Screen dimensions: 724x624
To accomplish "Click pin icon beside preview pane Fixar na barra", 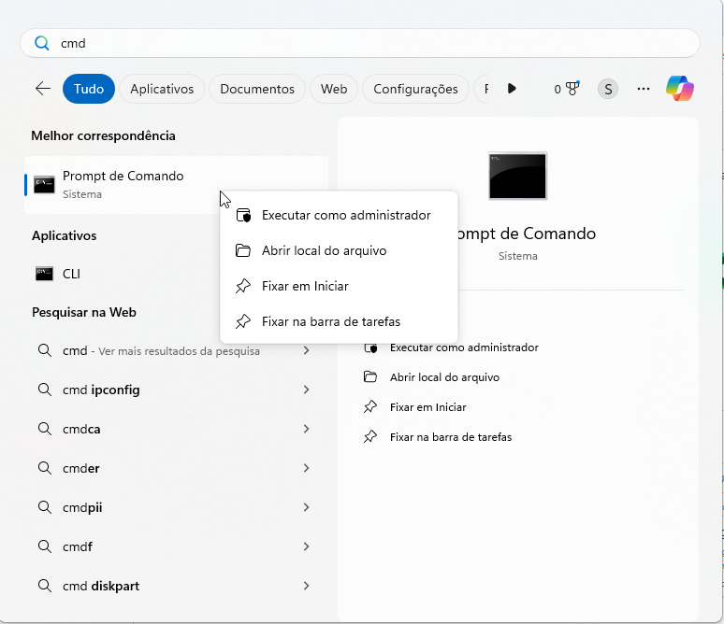I will coord(370,437).
